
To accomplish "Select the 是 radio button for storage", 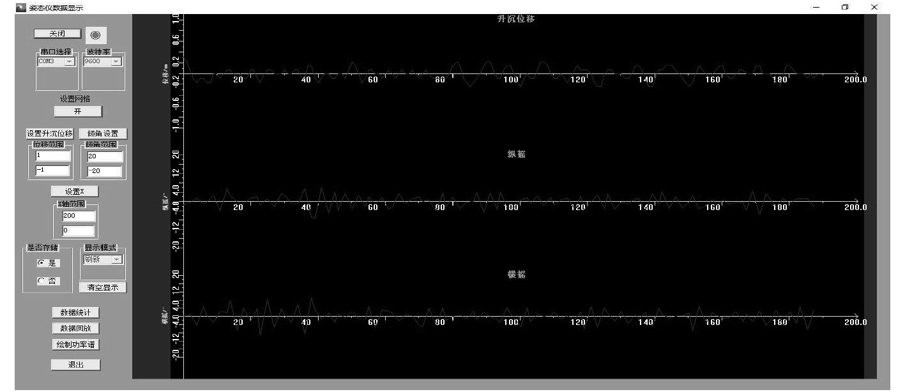I will click(x=42, y=263).
